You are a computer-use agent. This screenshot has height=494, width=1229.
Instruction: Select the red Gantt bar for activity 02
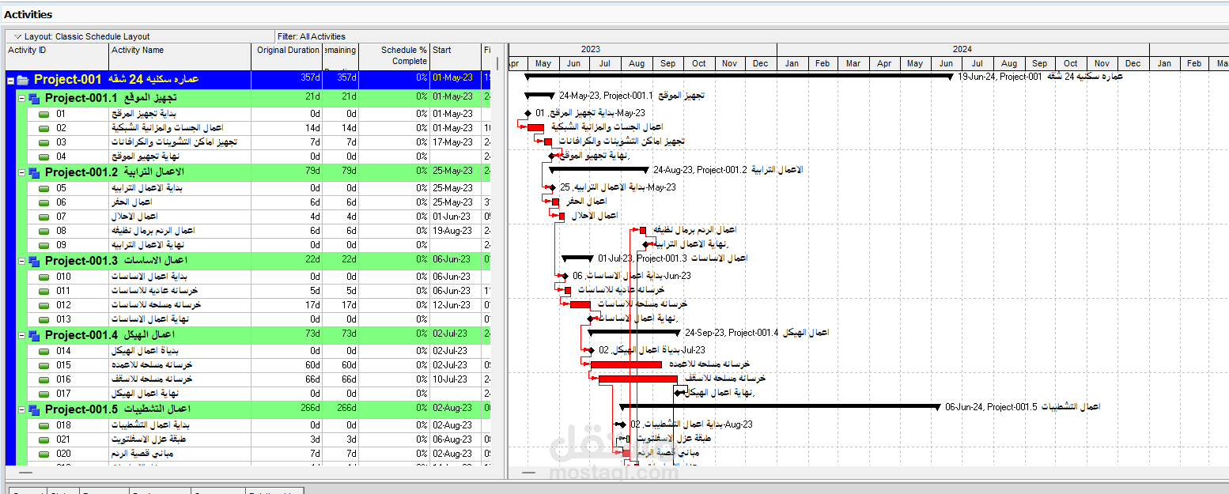[x=536, y=127]
